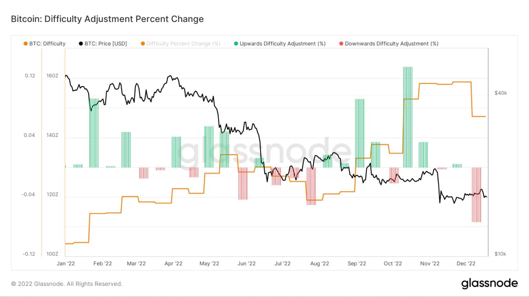The width and height of the screenshot is (529, 297).
Task: Select the Dec '22 x-axis label
Action: (466, 264)
